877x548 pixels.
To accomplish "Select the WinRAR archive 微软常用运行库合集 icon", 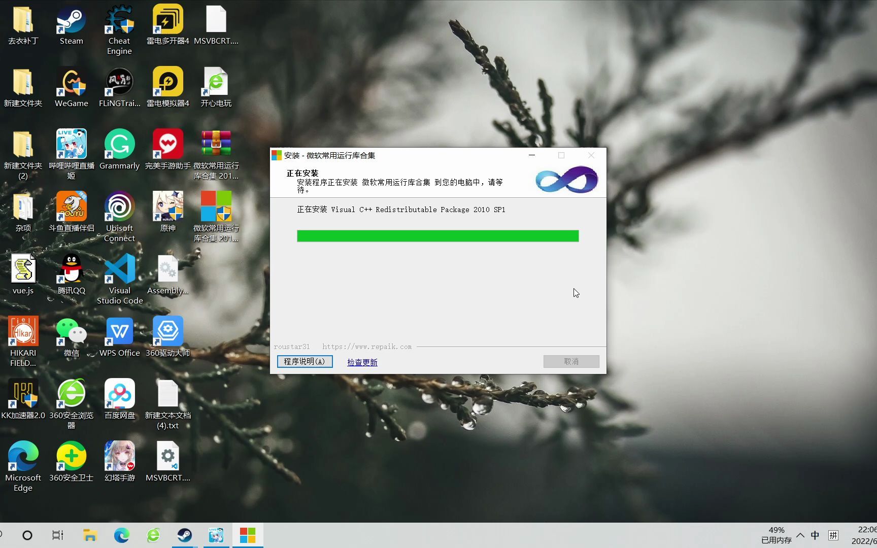I will 216,155.
